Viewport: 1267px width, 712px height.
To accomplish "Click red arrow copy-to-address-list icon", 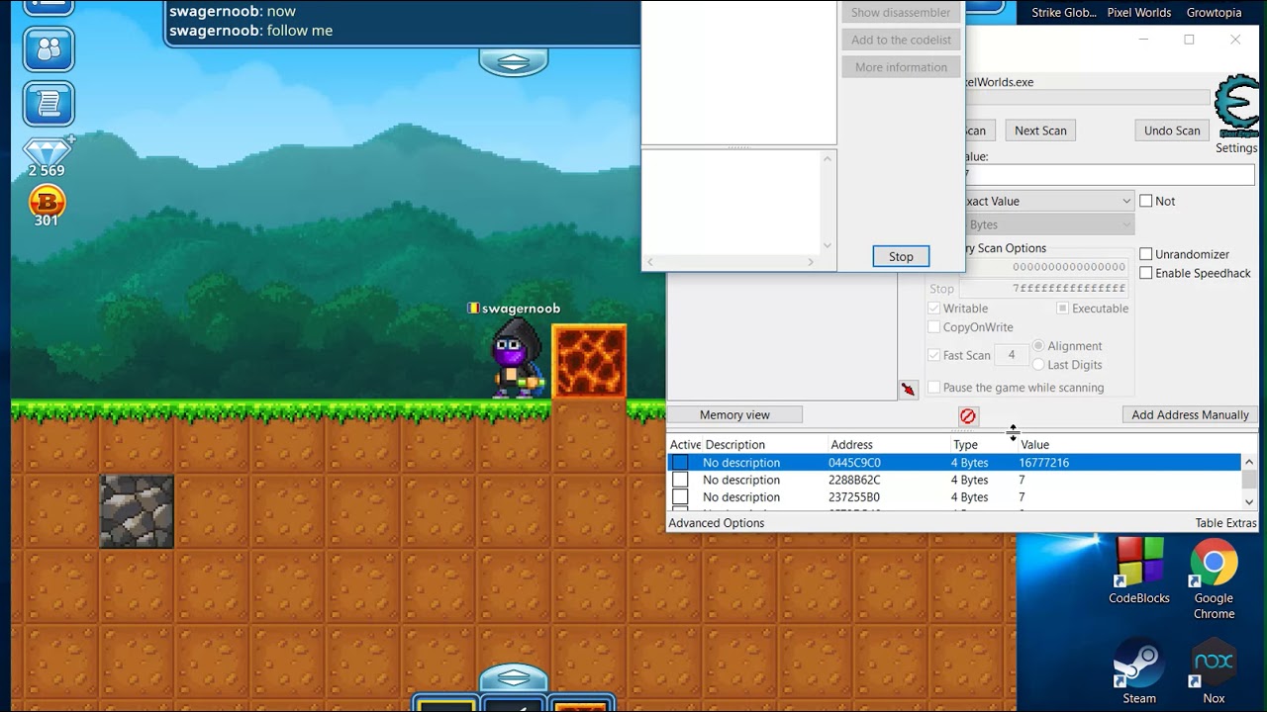I will click(x=909, y=390).
